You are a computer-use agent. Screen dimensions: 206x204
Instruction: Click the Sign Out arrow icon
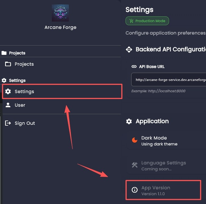pos(8,123)
